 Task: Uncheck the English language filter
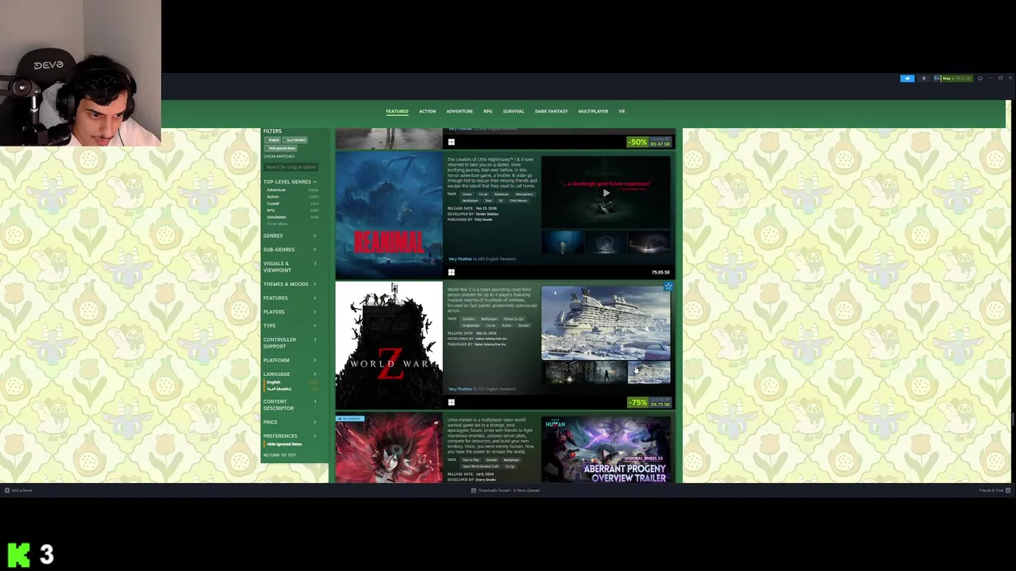click(291, 382)
